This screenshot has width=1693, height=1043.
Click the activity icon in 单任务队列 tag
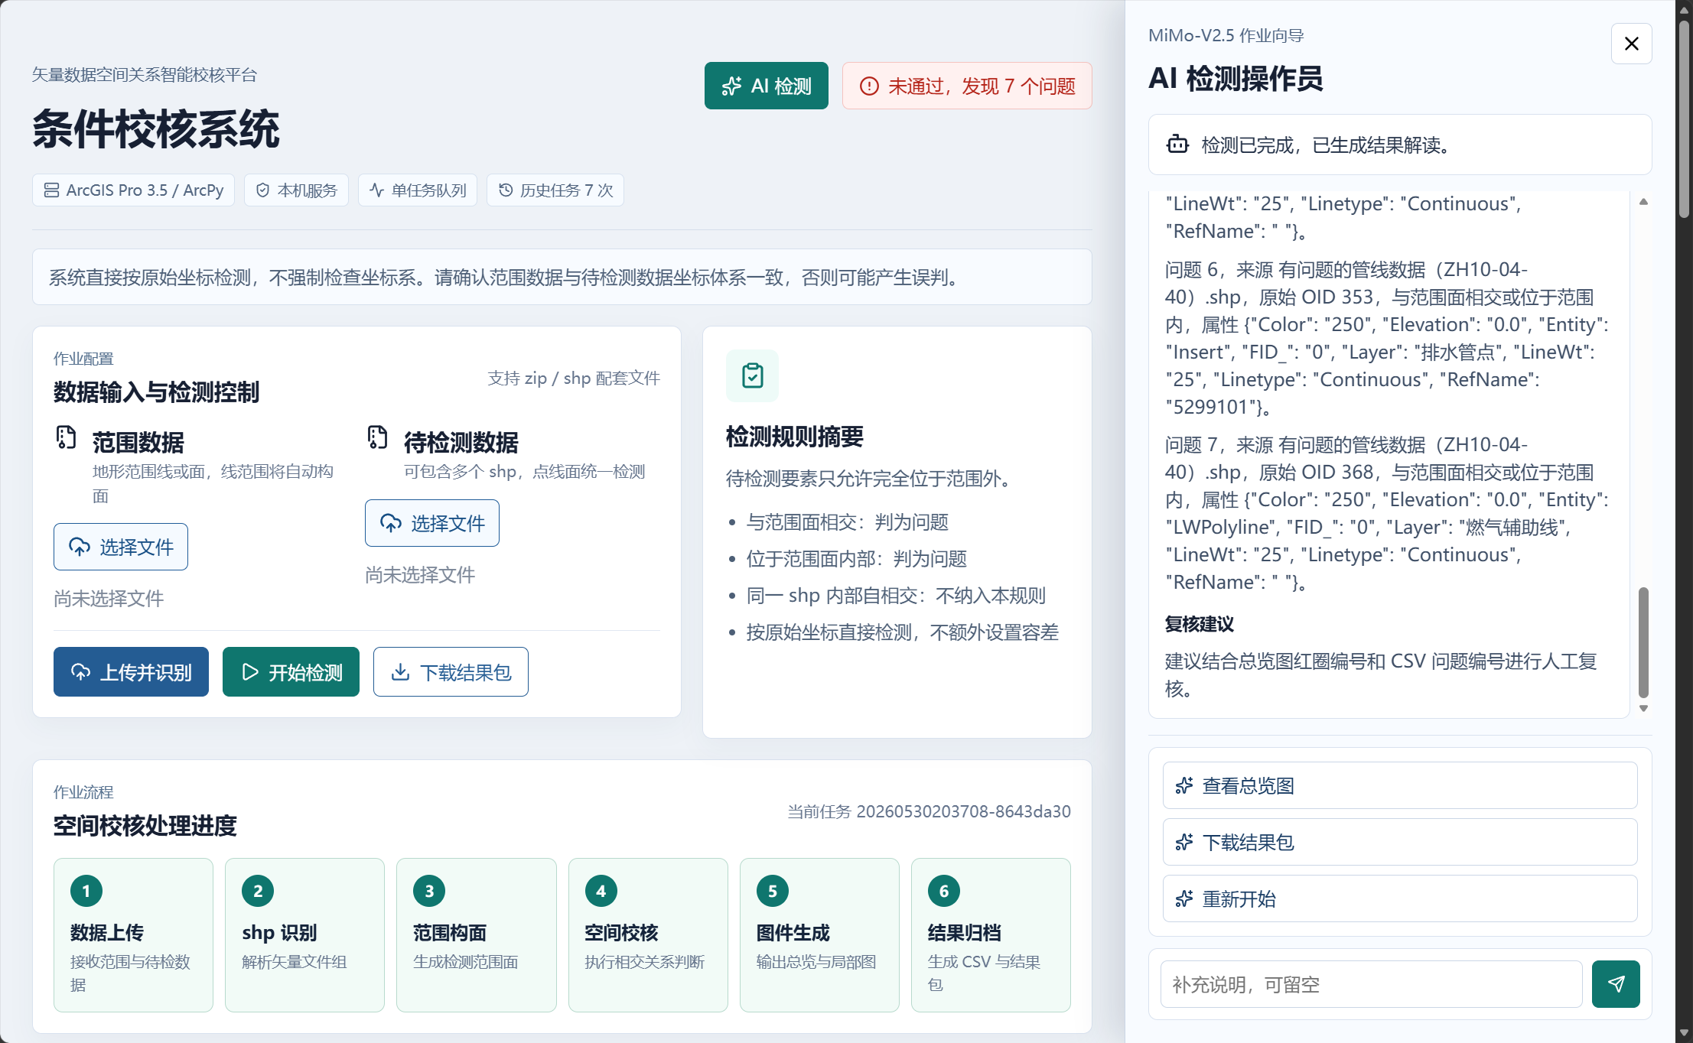(x=376, y=190)
